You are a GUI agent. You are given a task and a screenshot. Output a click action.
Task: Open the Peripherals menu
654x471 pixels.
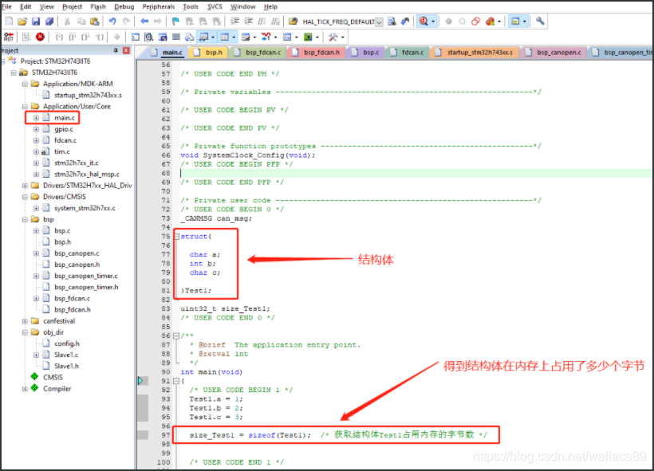pos(159,6)
